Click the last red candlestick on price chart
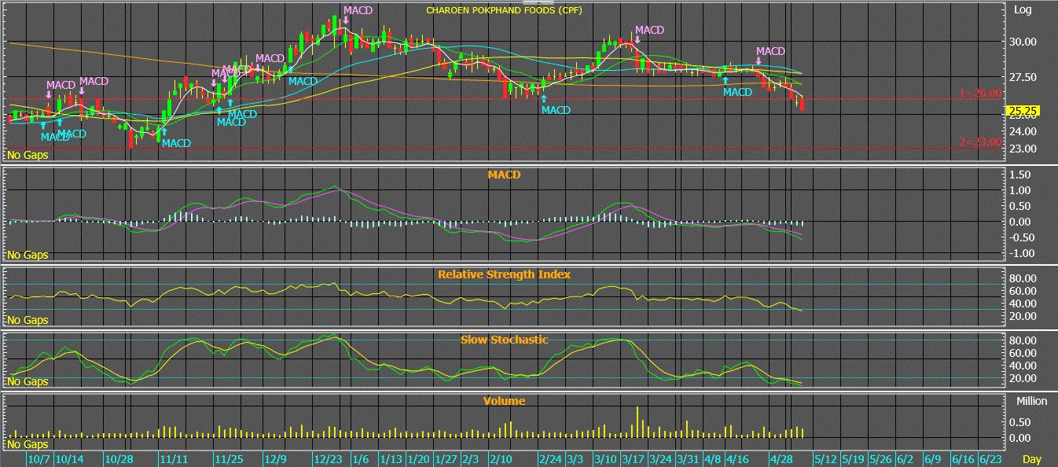Screen dimensions: 1058x467 (802, 104)
